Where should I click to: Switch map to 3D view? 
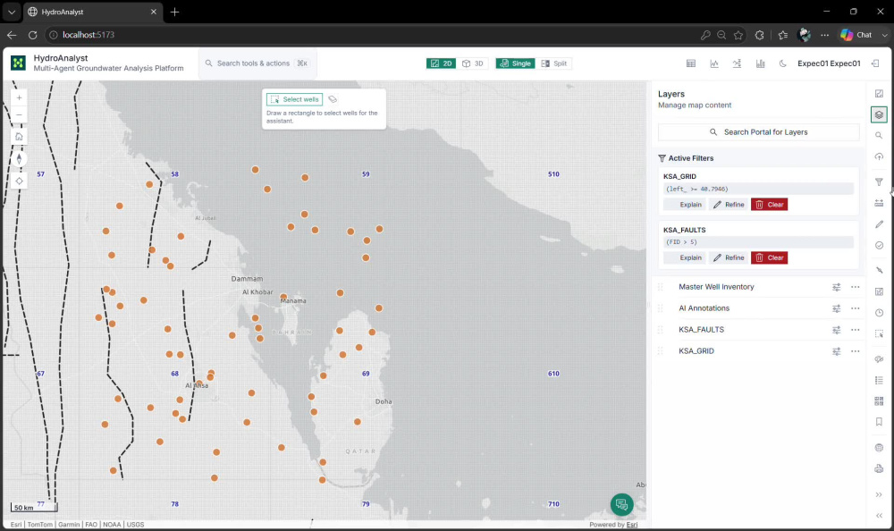click(473, 63)
